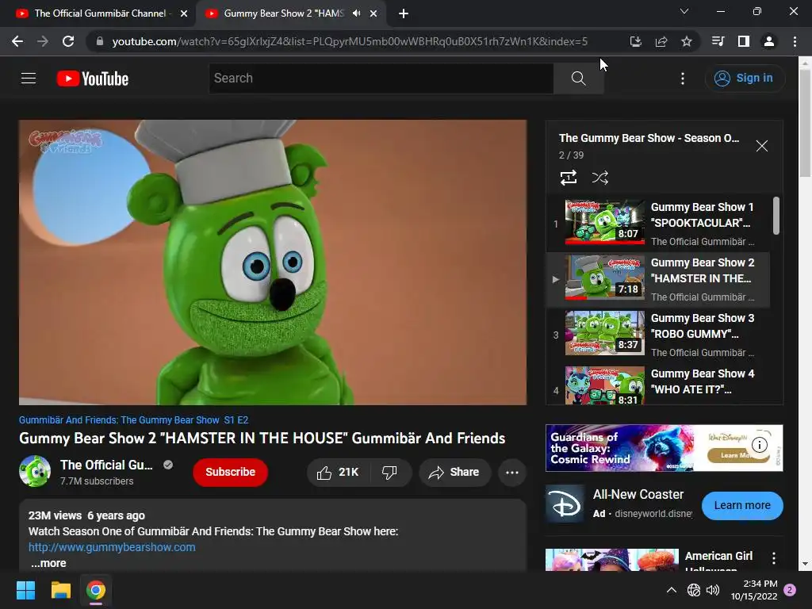Click the page vertical scrollbar
This screenshot has width=812, height=609.
coord(805,123)
